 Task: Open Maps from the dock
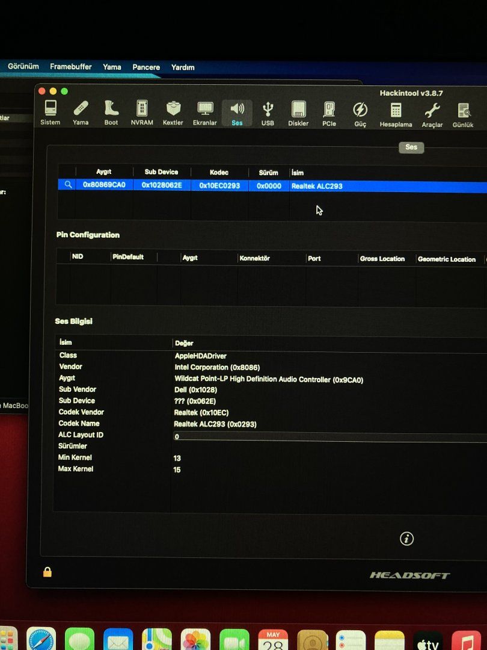[156, 640]
